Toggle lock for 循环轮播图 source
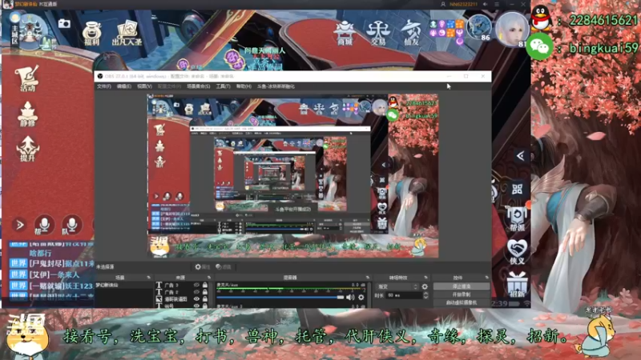 tap(205, 298)
